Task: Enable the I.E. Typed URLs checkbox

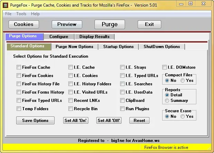Action: coord(122,76)
